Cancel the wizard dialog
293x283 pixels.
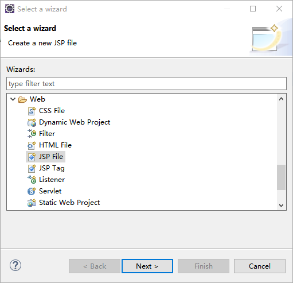[x=260, y=266]
